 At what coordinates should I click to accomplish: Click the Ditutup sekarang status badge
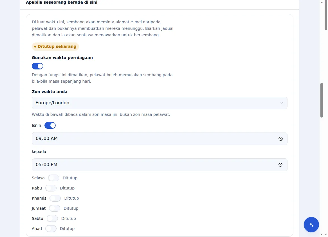55,46
